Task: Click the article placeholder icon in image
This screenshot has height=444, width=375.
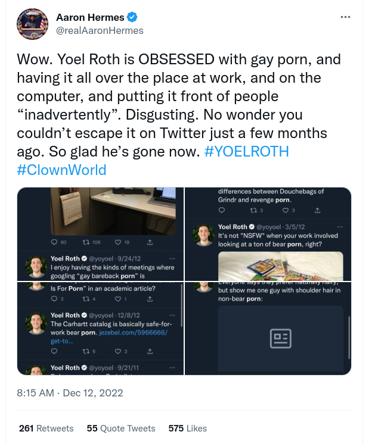Action: [x=280, y=339]
